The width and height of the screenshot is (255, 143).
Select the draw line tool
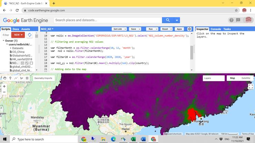coord(16,78)
